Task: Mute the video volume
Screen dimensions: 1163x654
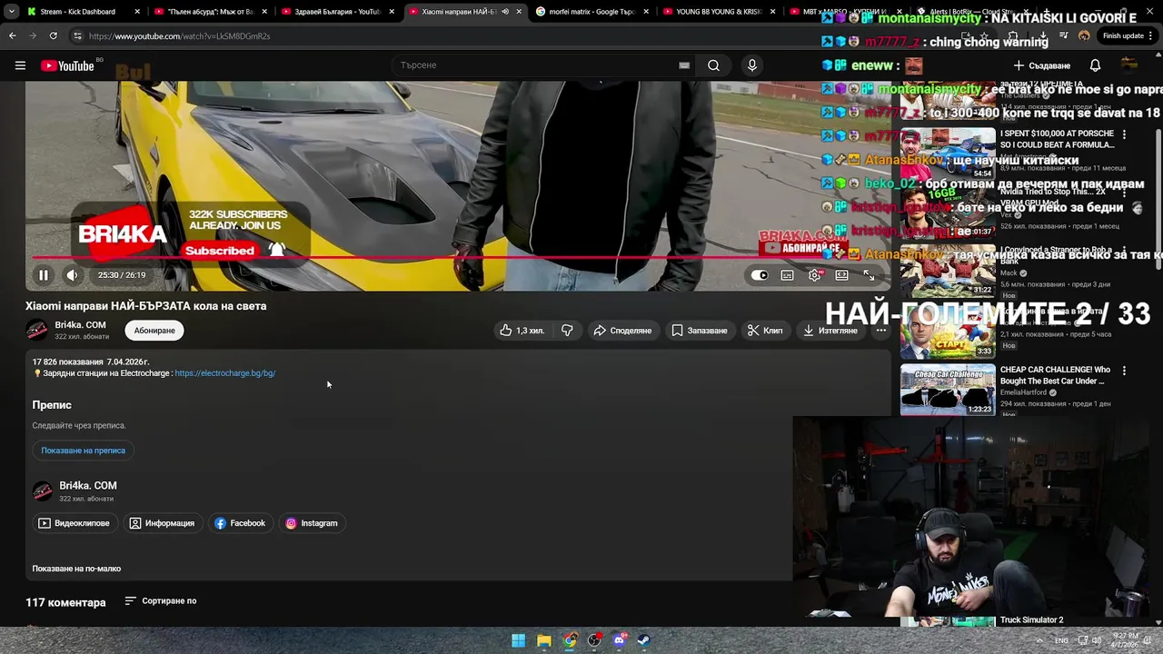Action: pos(72,275)
